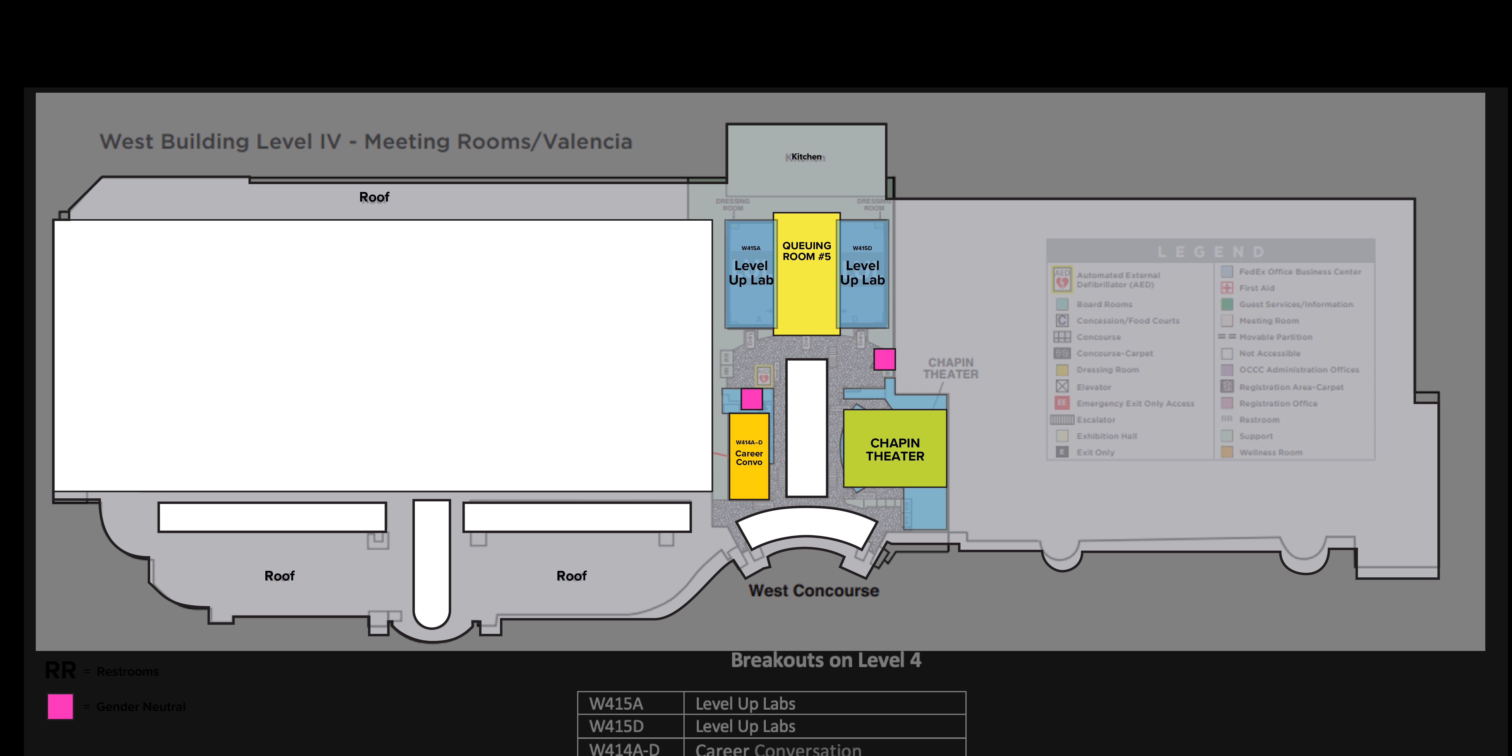1512x756 pixels.
Task: Click the First Aid cross icon
Action: (1227, 288)
